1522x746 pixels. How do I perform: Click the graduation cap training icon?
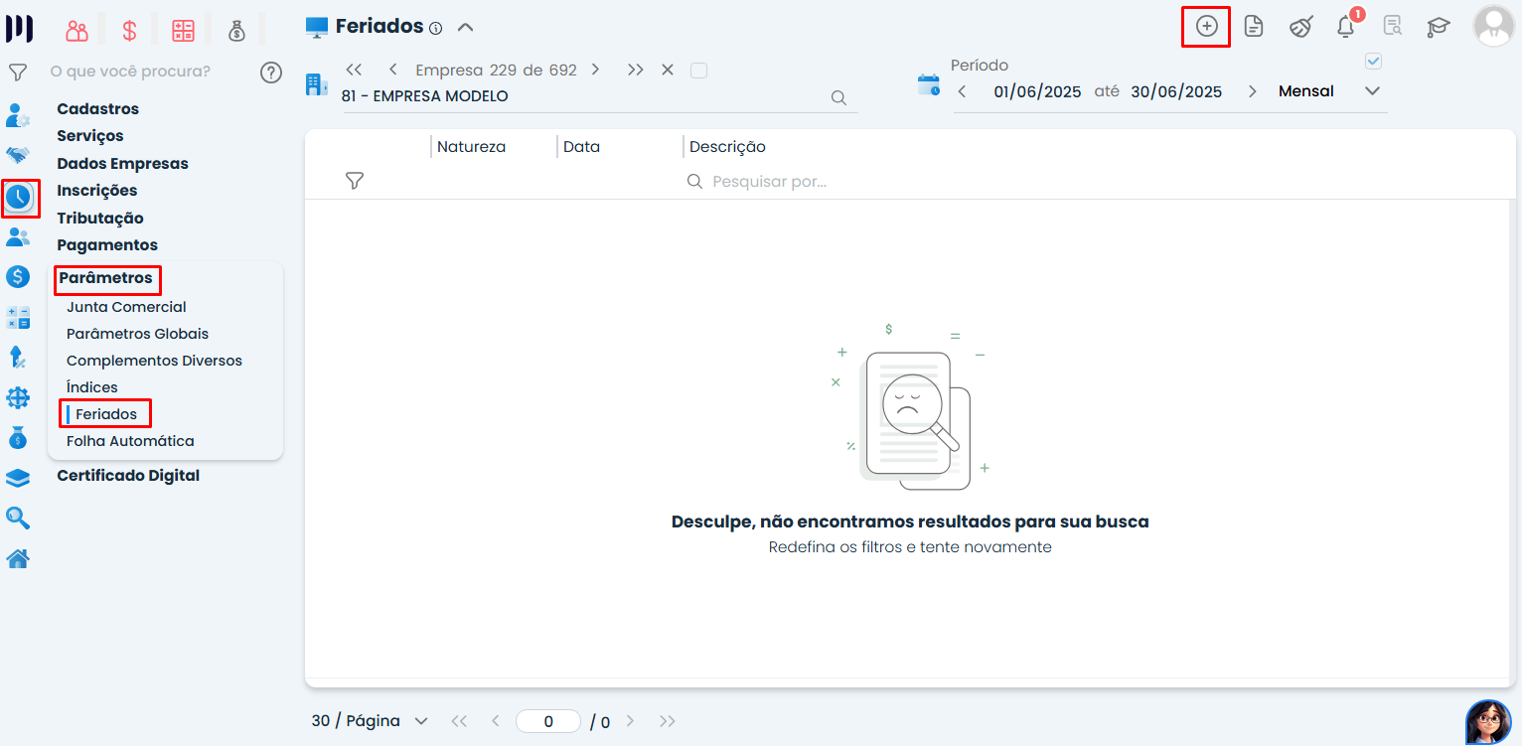[x=1438, y=27]
